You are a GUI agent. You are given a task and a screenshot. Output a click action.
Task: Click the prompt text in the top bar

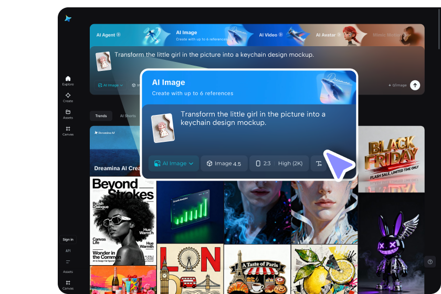[214, 55]
